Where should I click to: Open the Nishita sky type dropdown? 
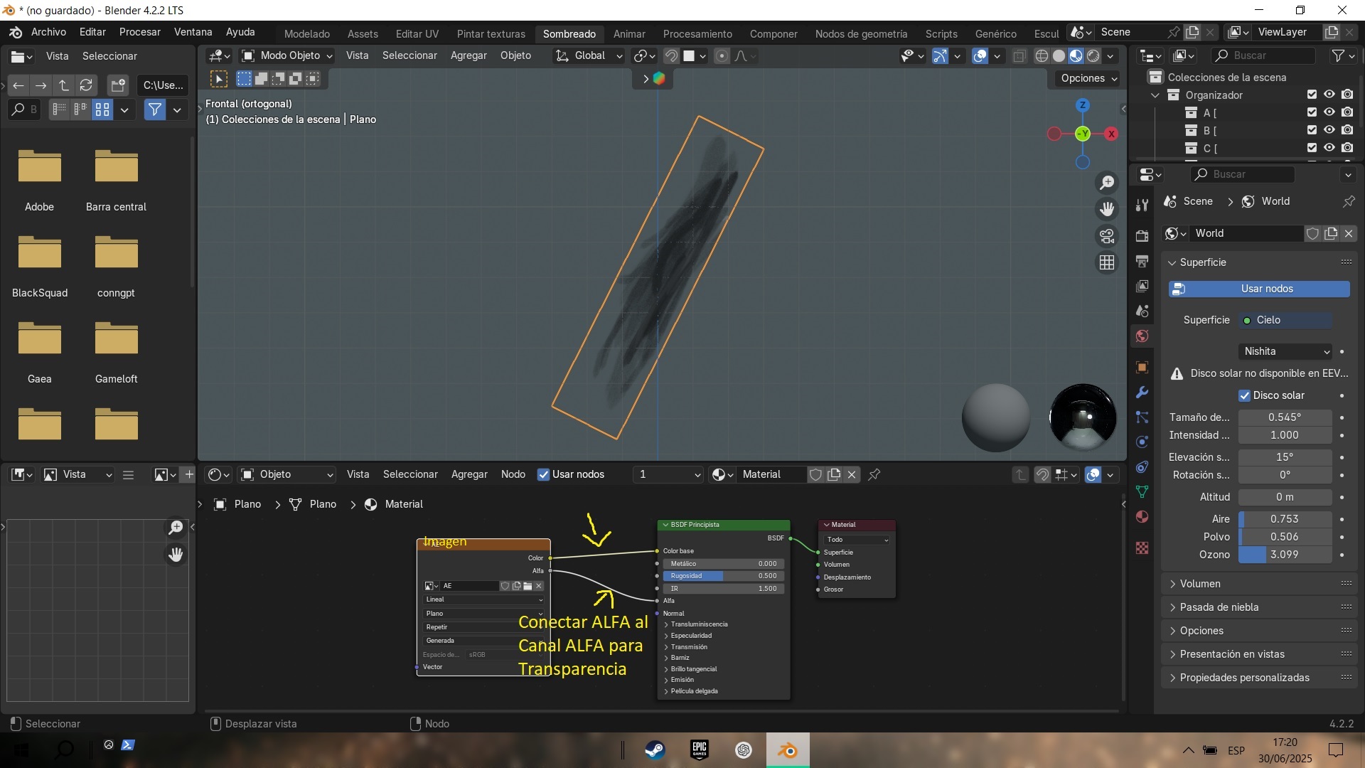tap(1285, 351)
